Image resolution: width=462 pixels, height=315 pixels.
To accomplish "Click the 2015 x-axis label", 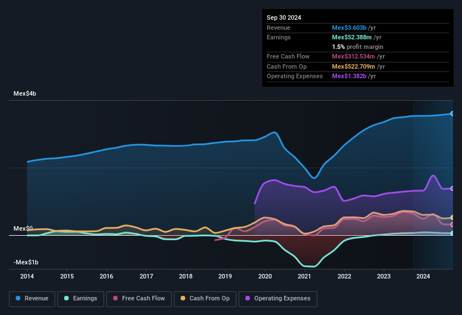I will click(x=67, y=276).
